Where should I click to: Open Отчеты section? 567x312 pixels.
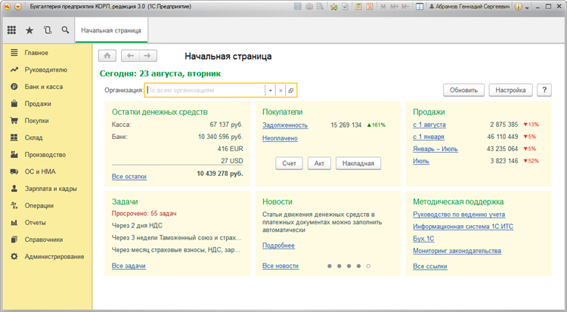[x=35, y=223]
